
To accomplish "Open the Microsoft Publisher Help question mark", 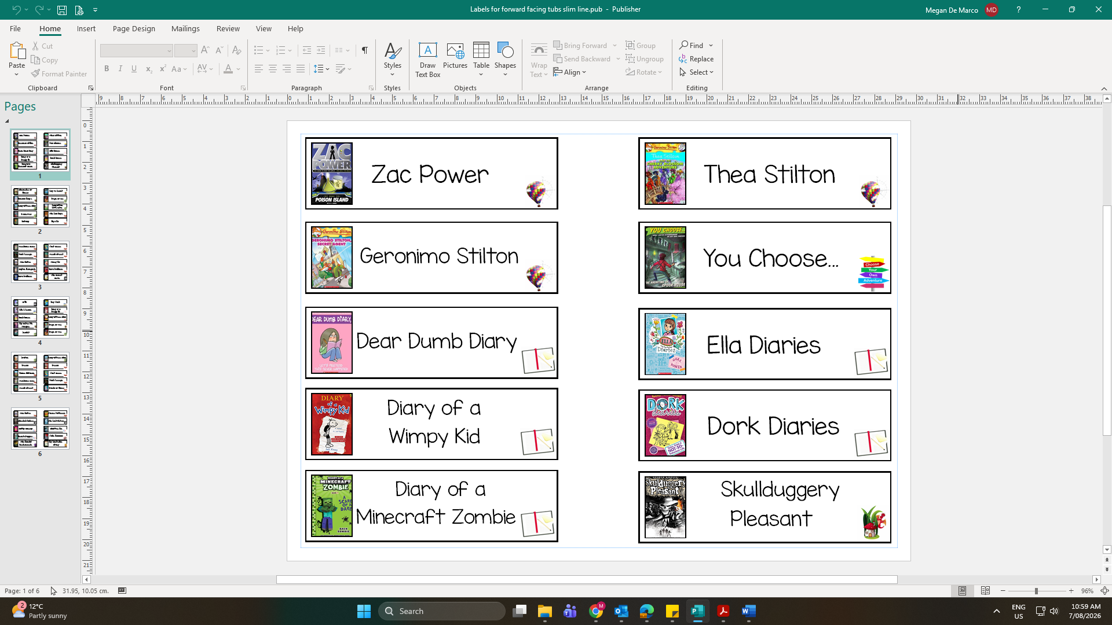I will [x=1018, y=9].
